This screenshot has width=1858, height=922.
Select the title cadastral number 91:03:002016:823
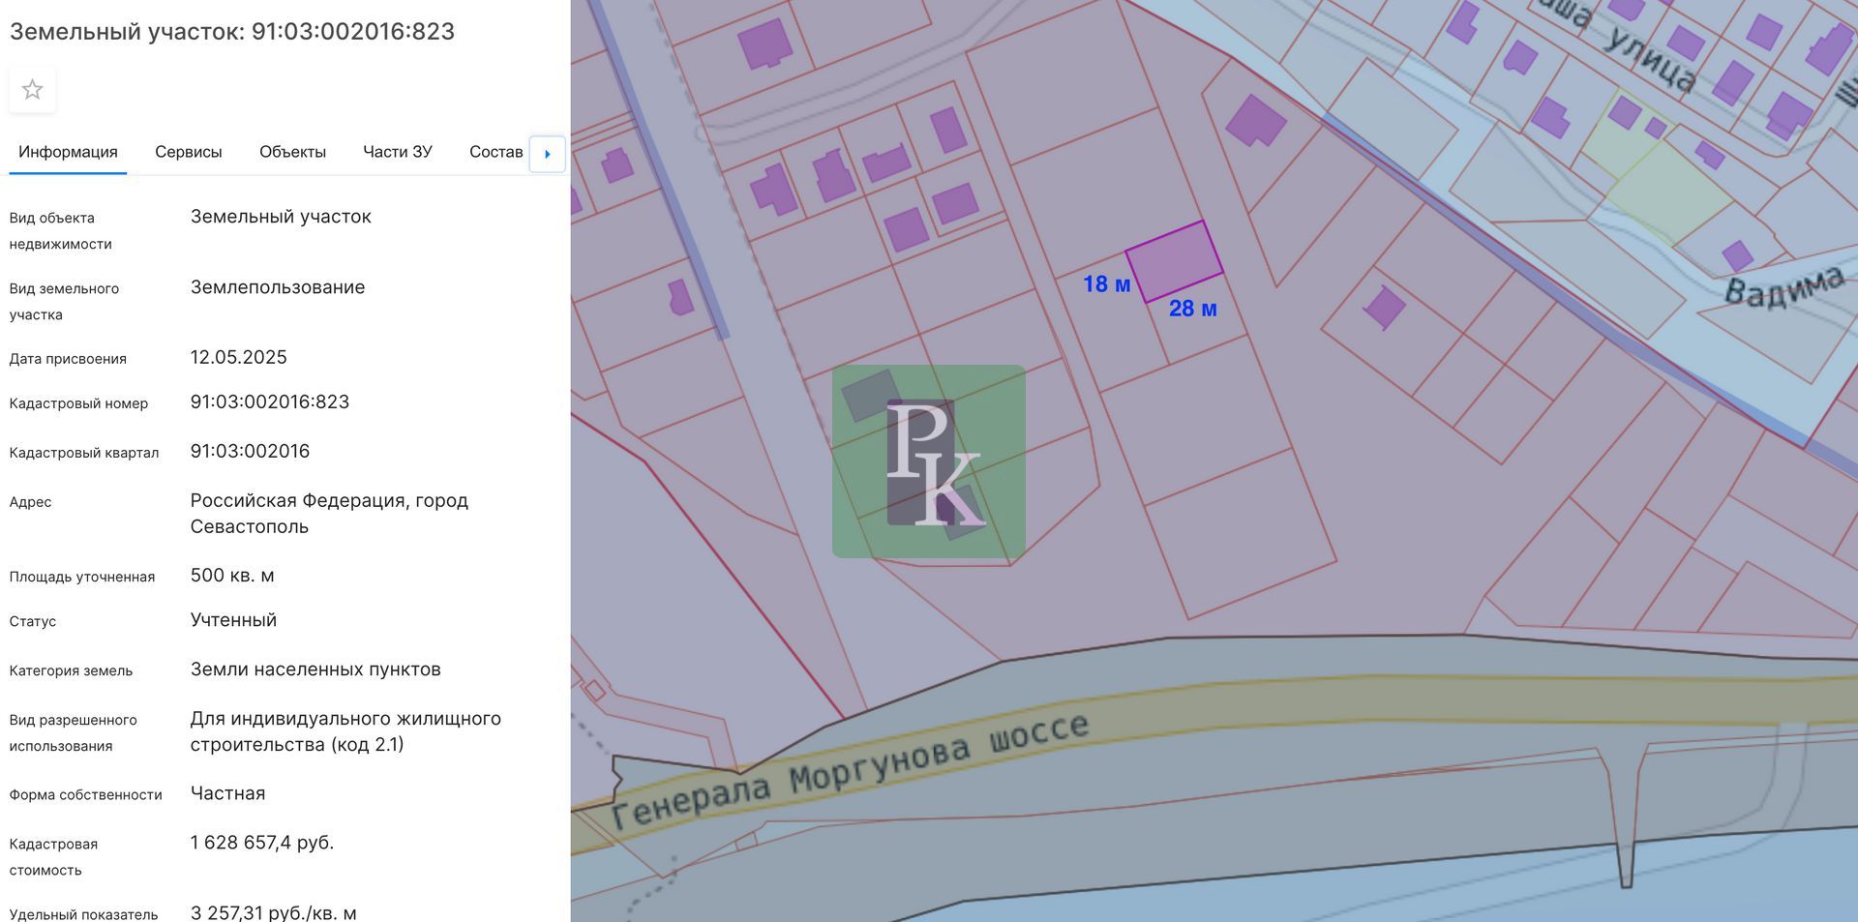coord(353,31)
